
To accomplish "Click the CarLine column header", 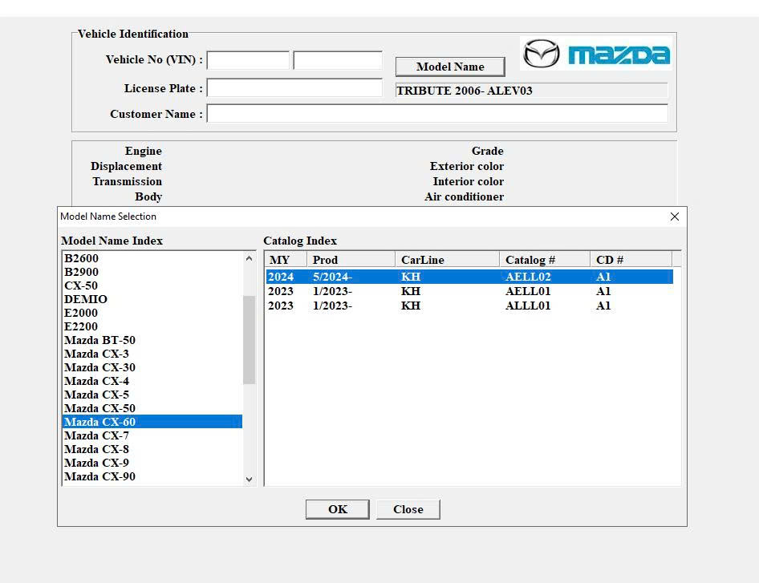I will coord(447,260).
